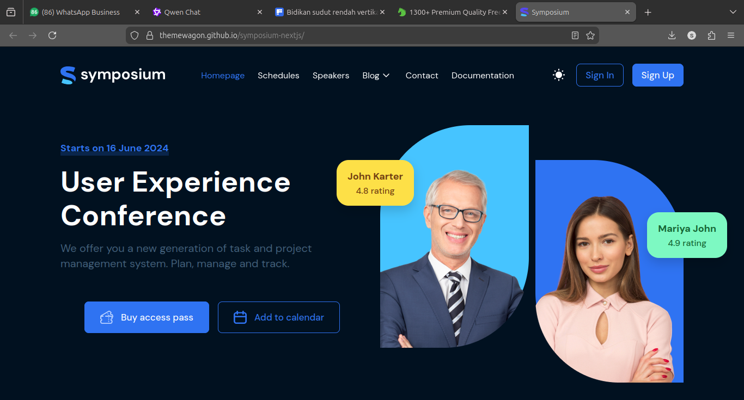Click the Sign Up button
744x400 pixels.
[657, 75]
